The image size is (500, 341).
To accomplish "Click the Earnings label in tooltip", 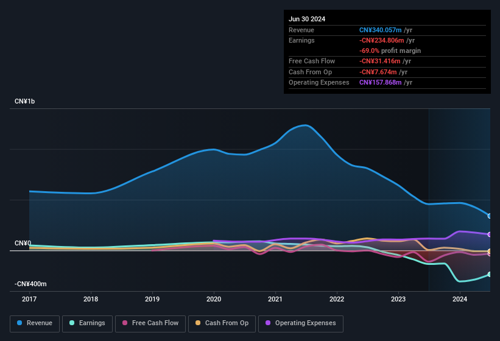I will pyautogui.click(x=301, y=40).
